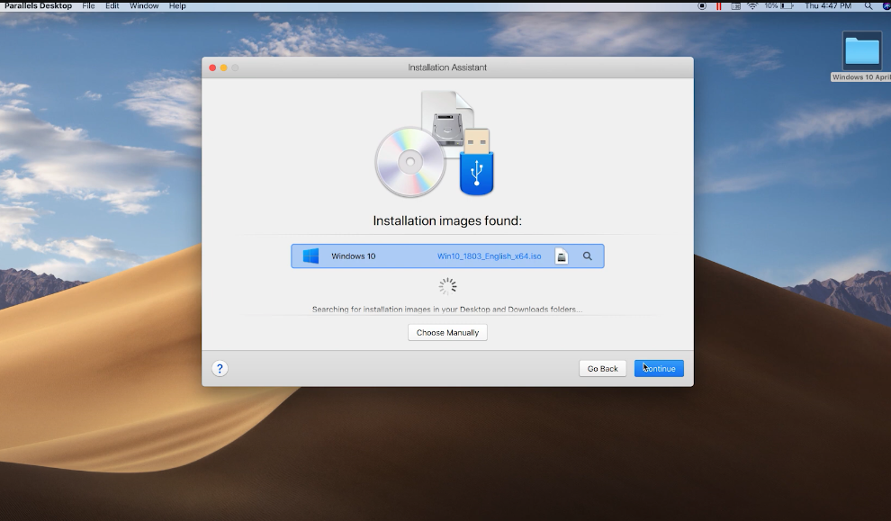Open help with the question mark button
The height and width of the screenshot is (521, 891).
tap(220, 369)
